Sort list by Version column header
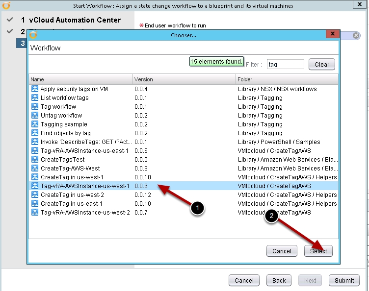The height and width of the screenshot is (291, 369). click(184, 79)
